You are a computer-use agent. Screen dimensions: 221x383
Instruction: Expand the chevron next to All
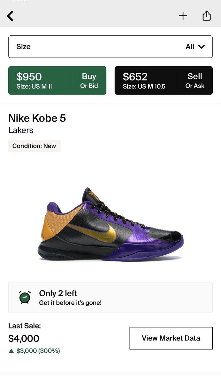point(201,47)
